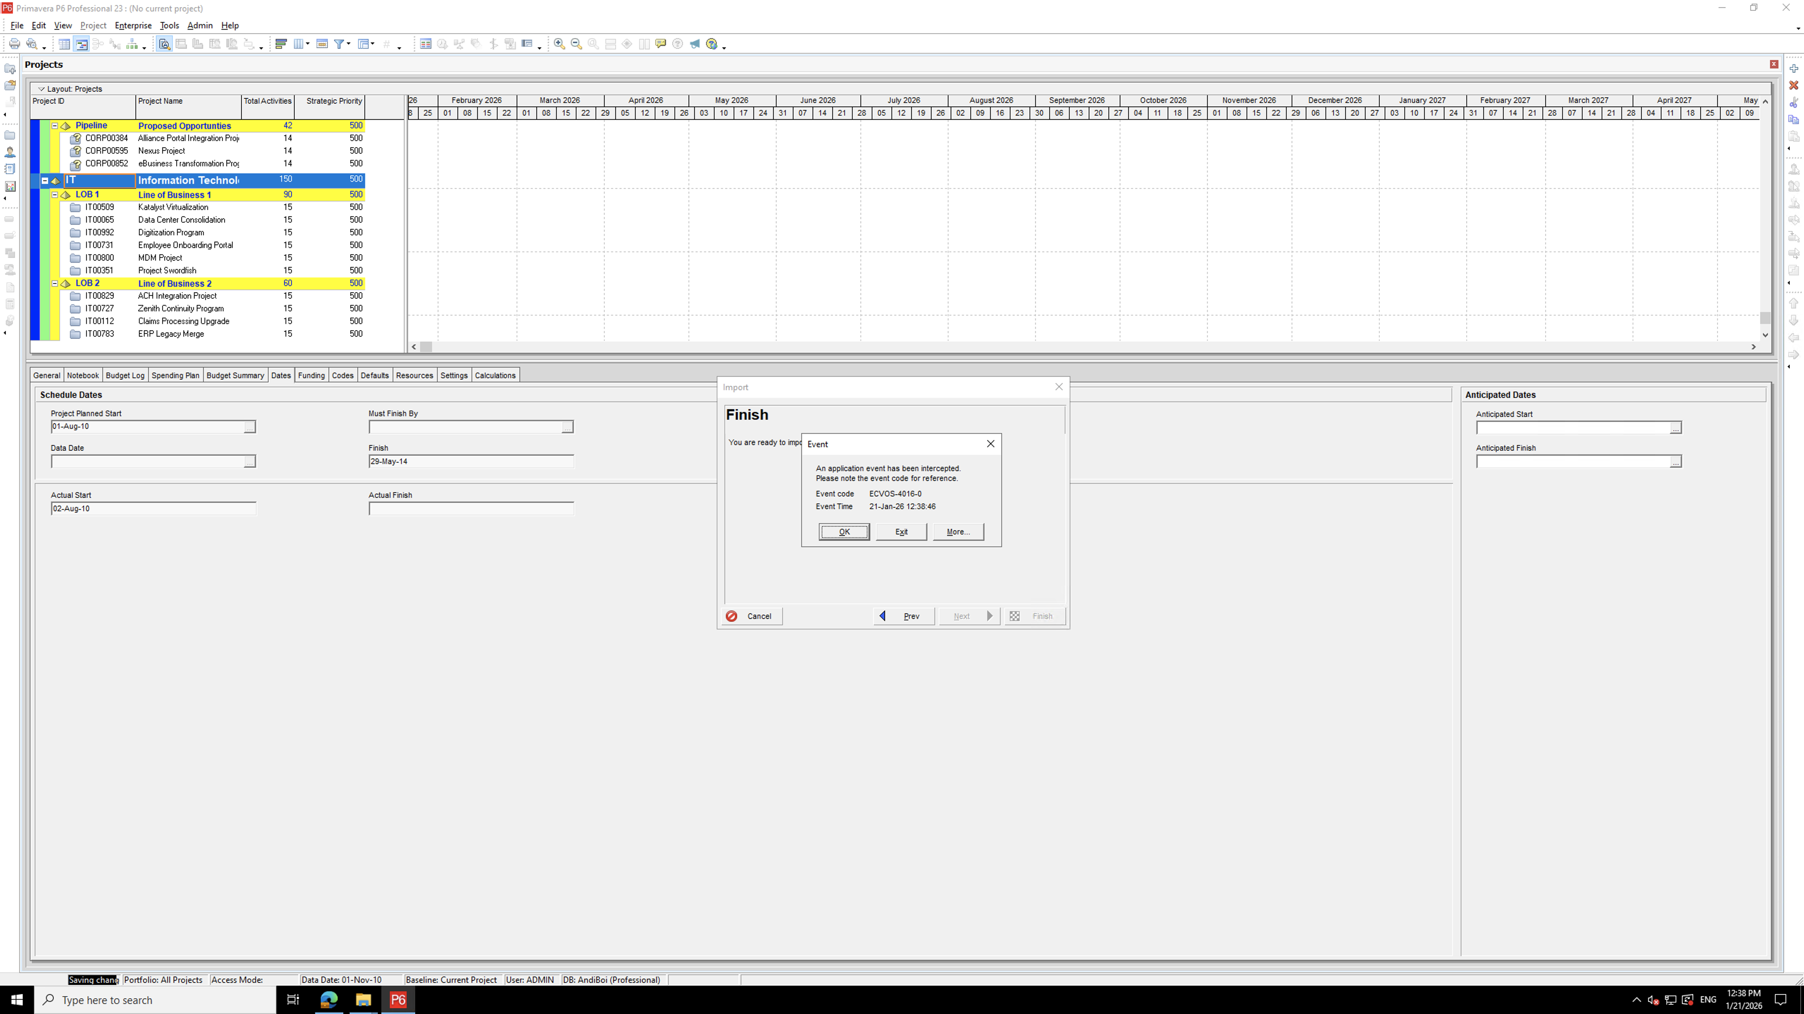This screenshot has height=1014, width=1804.
Task: Click the Gantt chart horizontal scrollbar thumb
Action: pos(426,347)
